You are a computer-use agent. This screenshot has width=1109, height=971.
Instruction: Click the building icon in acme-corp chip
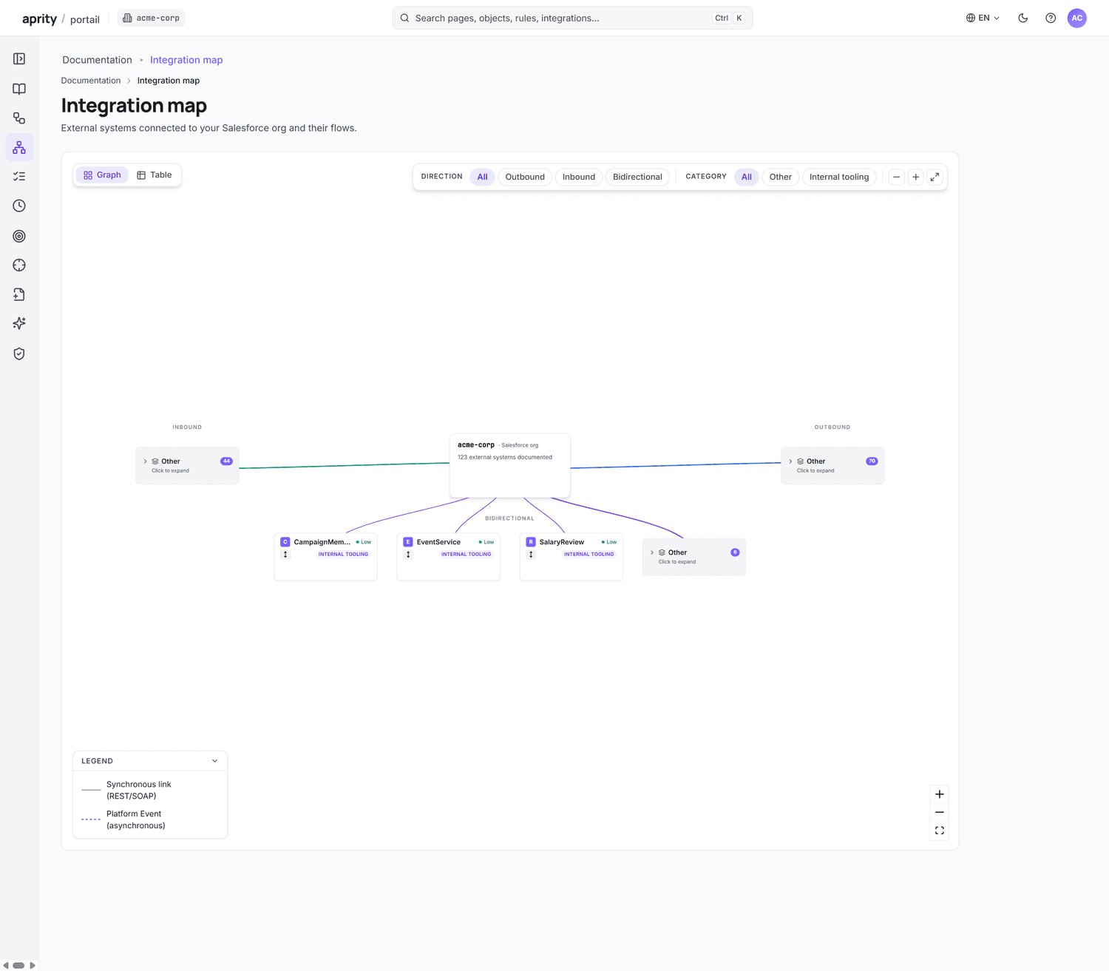tap(127, 18)
